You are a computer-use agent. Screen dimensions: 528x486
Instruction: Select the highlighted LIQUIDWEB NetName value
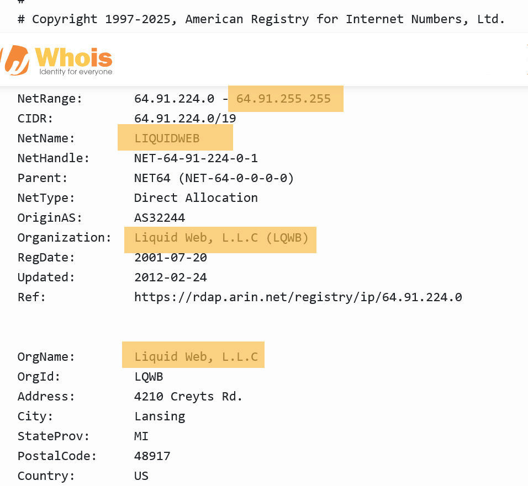click(167, 138)
